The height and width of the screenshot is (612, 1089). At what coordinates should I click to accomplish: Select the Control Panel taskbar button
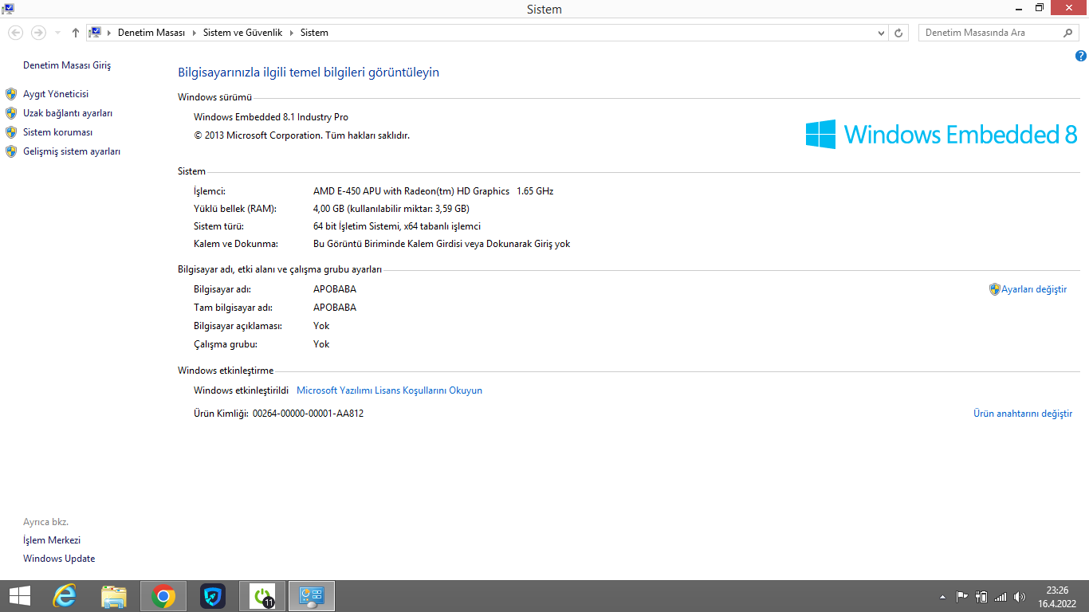(312, 596)
